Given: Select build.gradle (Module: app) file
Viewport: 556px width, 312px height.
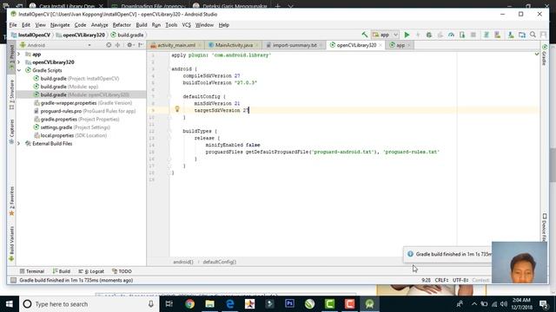Looking at the screenshot, I should pyautogui.click(x=66, y=87).
